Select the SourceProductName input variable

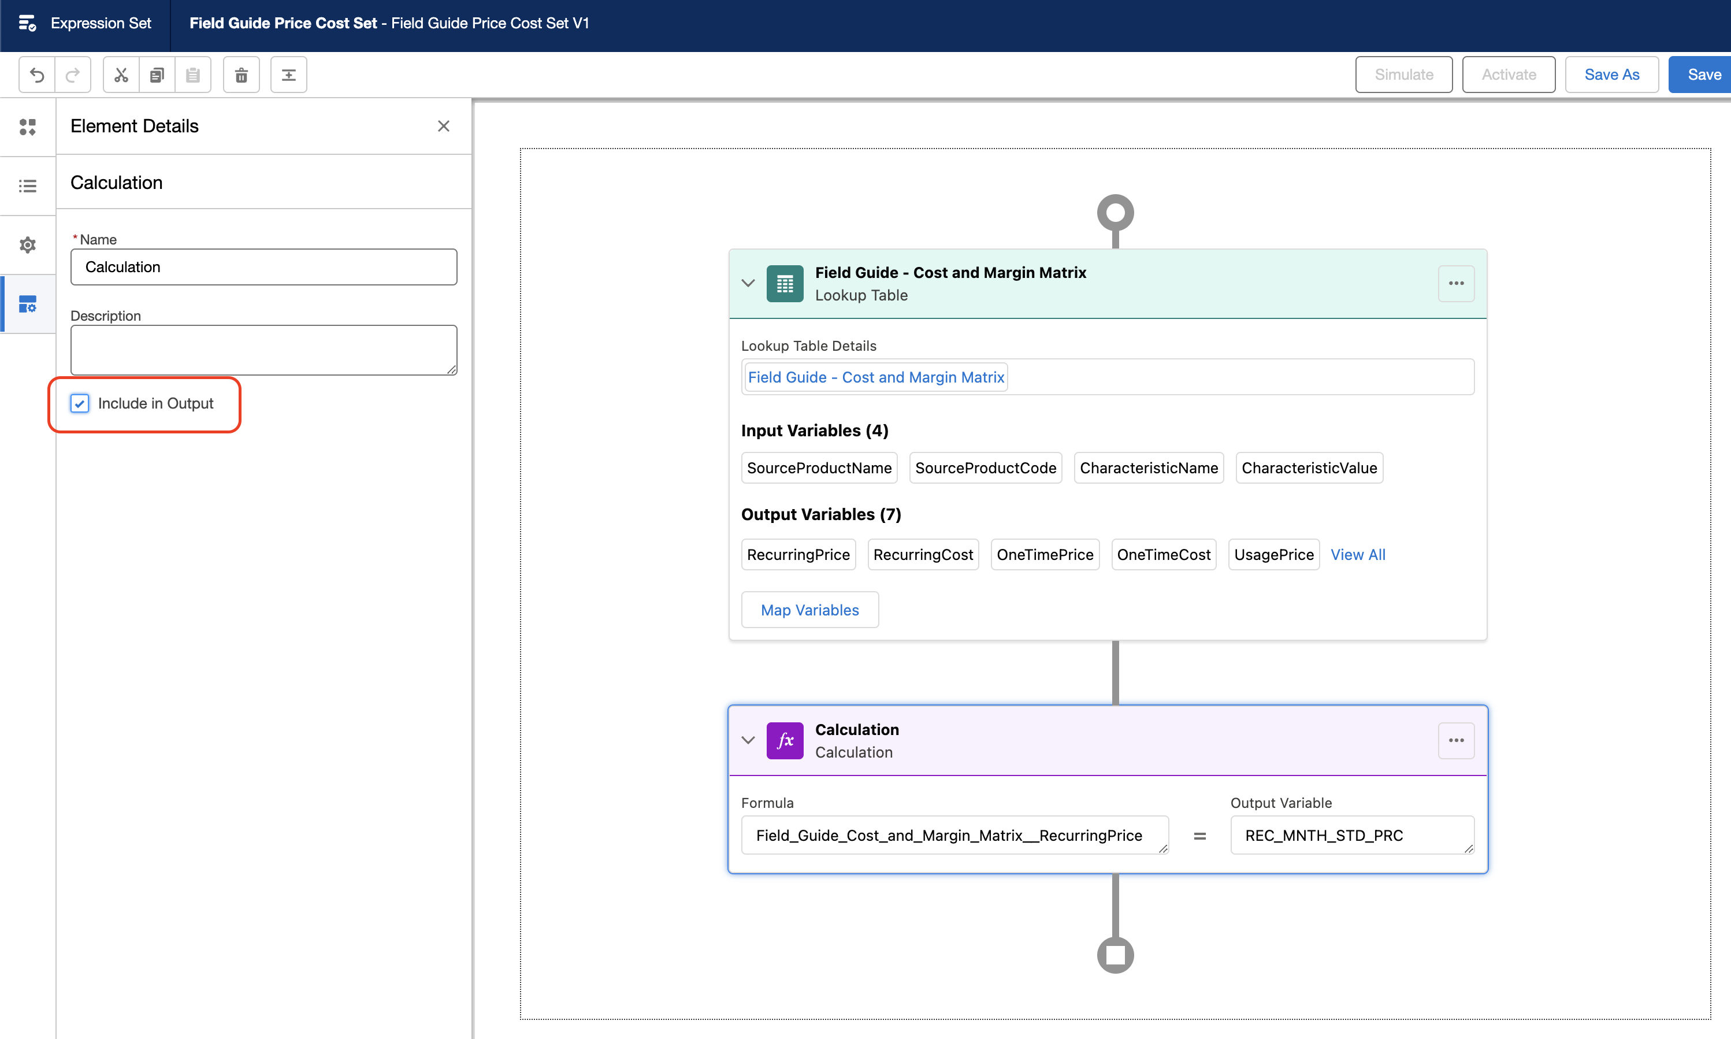pyautogui.click(x=819, y=467)
